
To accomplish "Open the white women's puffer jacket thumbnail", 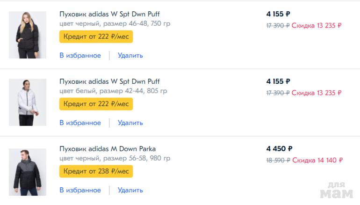I will click(28, 102).
